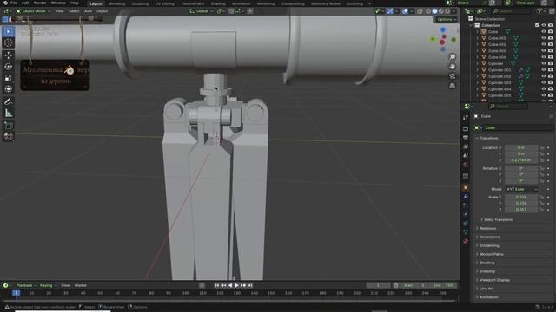Viewport: 556px width, 312px height.
Task: Open the Output properties tab
Action: pos(466,138)
